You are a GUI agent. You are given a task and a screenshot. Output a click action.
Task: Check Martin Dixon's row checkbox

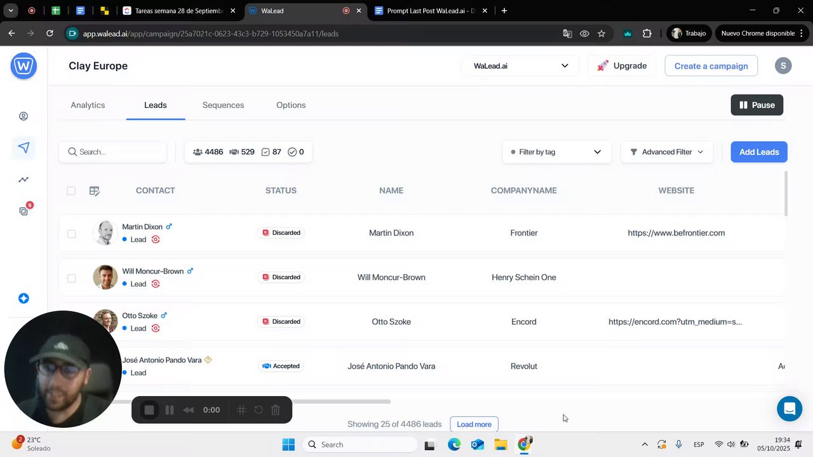[x=71, y=234]
